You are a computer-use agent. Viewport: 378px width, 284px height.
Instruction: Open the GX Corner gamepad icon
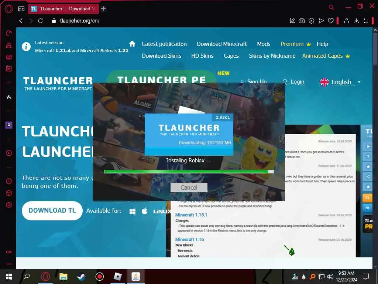[21, 9]
